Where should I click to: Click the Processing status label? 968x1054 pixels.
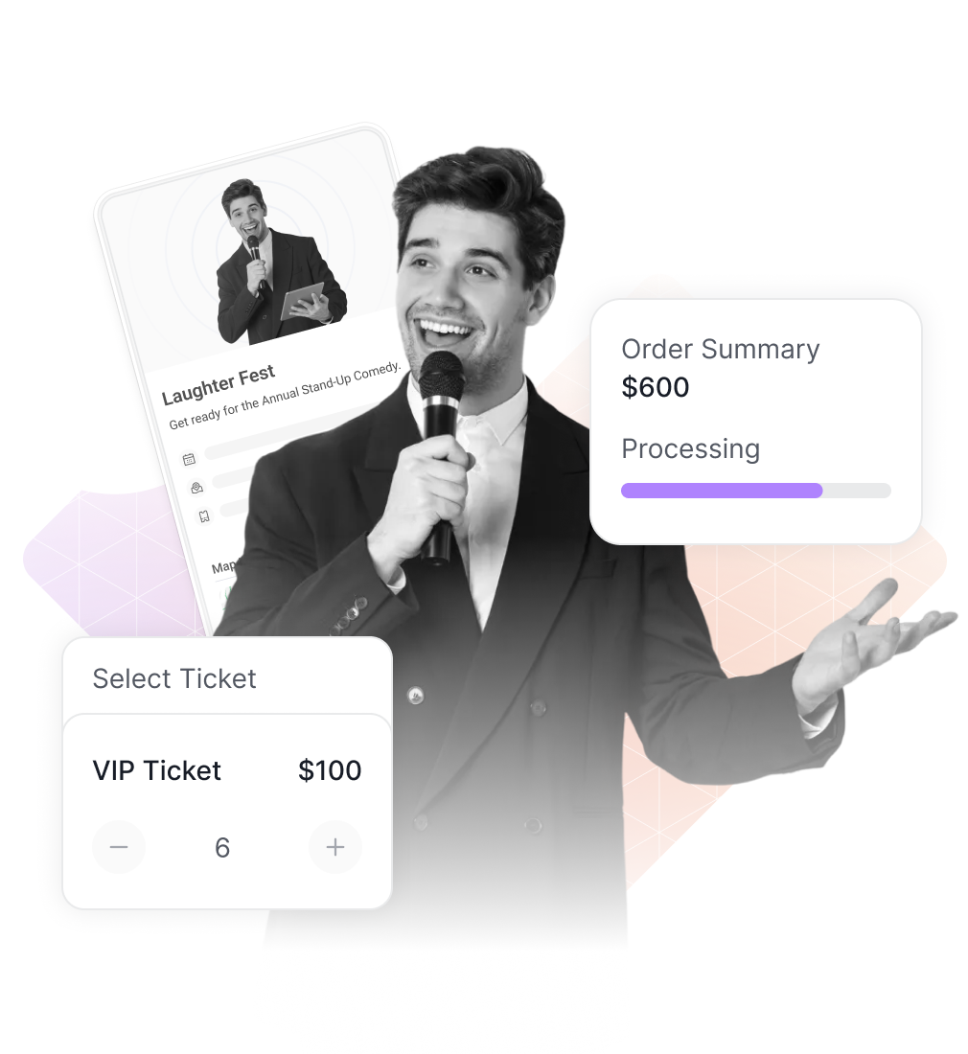(690, 448)
